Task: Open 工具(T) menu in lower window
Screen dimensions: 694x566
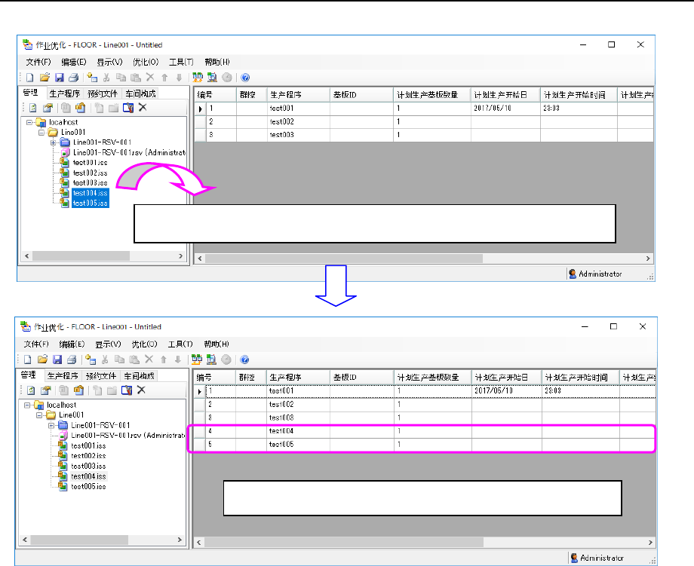Action: pos(180,344)
